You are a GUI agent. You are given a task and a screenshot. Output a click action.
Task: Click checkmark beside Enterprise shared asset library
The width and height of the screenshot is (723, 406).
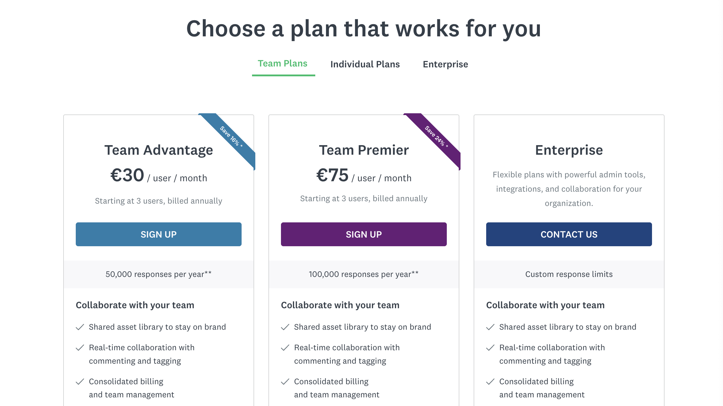point(490,327)
